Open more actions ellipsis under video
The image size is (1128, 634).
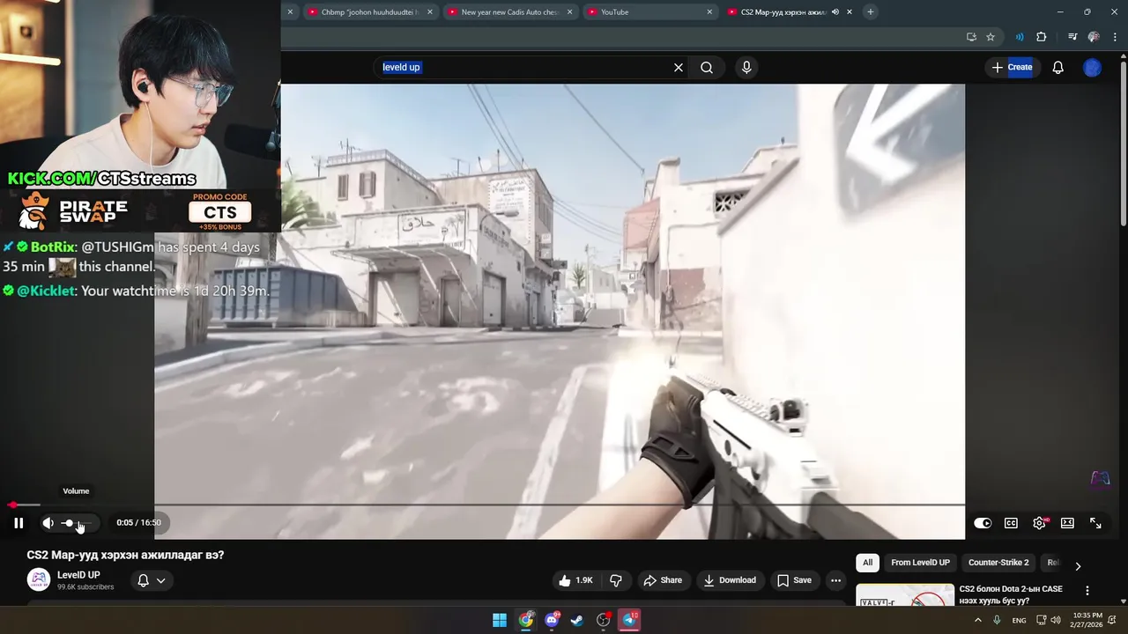point(835,580)
